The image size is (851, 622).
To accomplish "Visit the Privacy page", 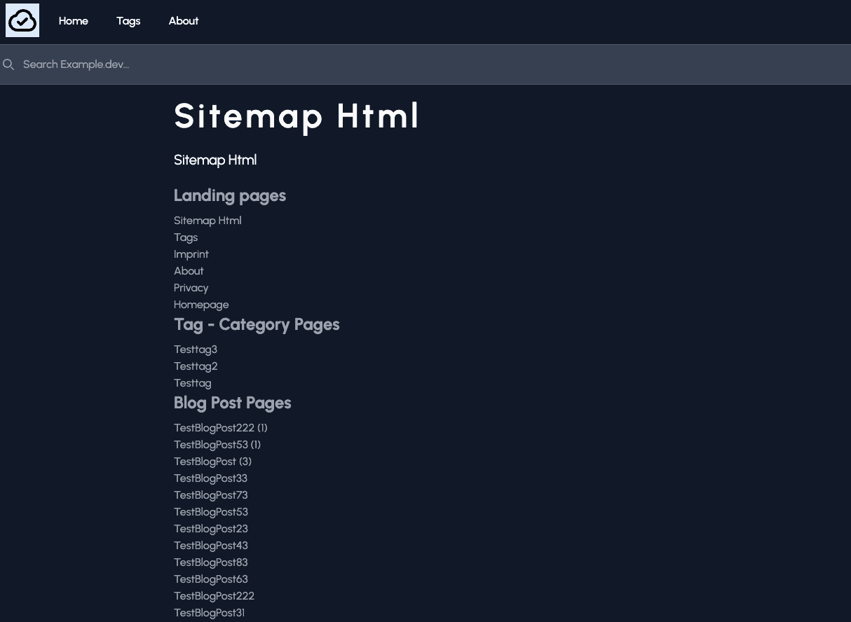I will coord(191,288).
